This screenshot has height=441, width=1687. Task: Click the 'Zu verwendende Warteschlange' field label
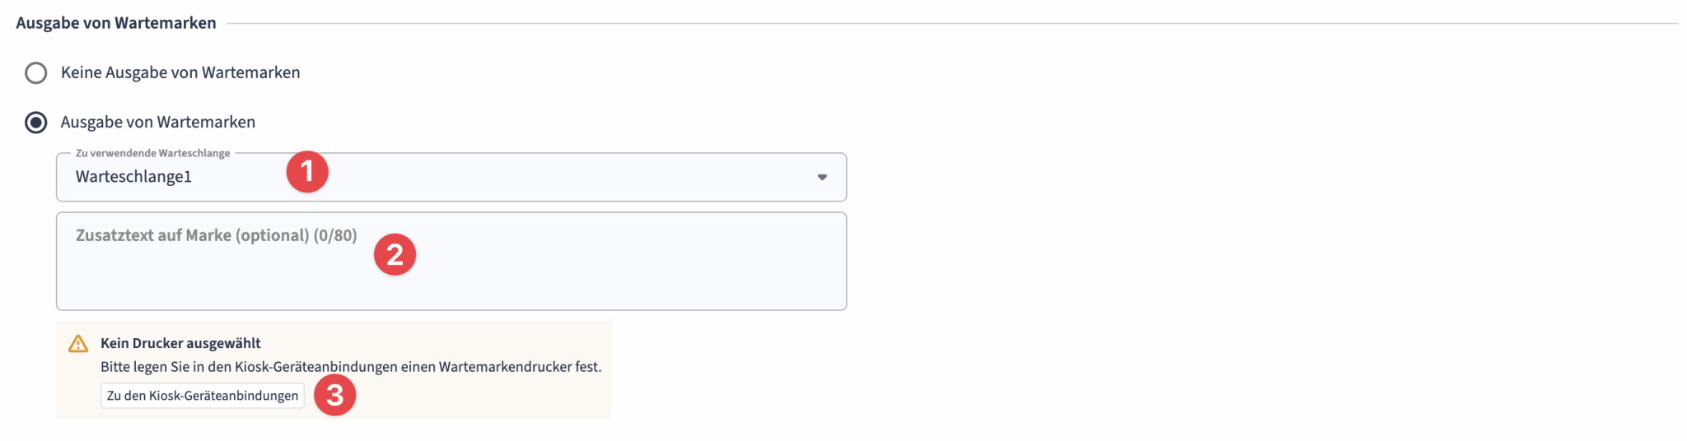tap(152, 153)
